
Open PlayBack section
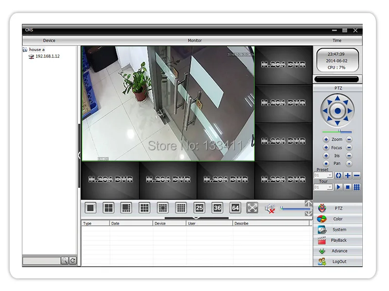tap(337, 240)
